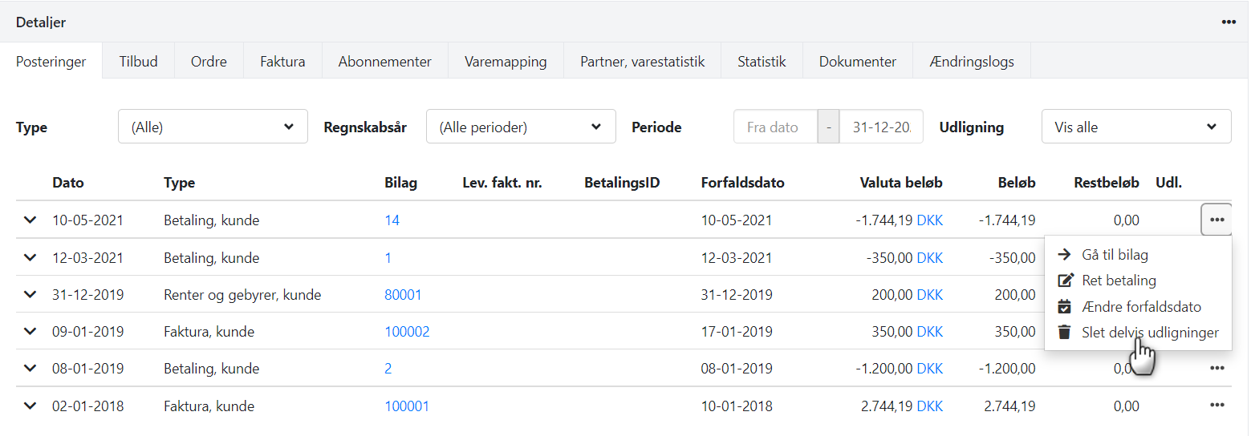Expand the 09-01-2019 Faktura row
1251x436 pixels.
(x=30, y=332)
